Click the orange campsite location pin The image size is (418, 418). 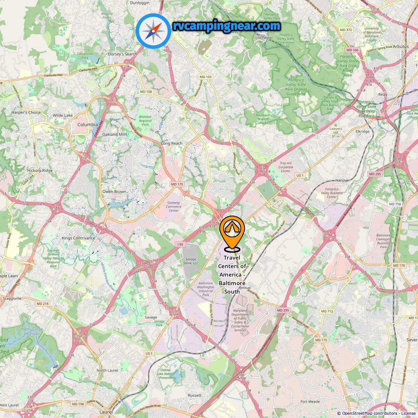pyautogui.click(x=232, y=234)
